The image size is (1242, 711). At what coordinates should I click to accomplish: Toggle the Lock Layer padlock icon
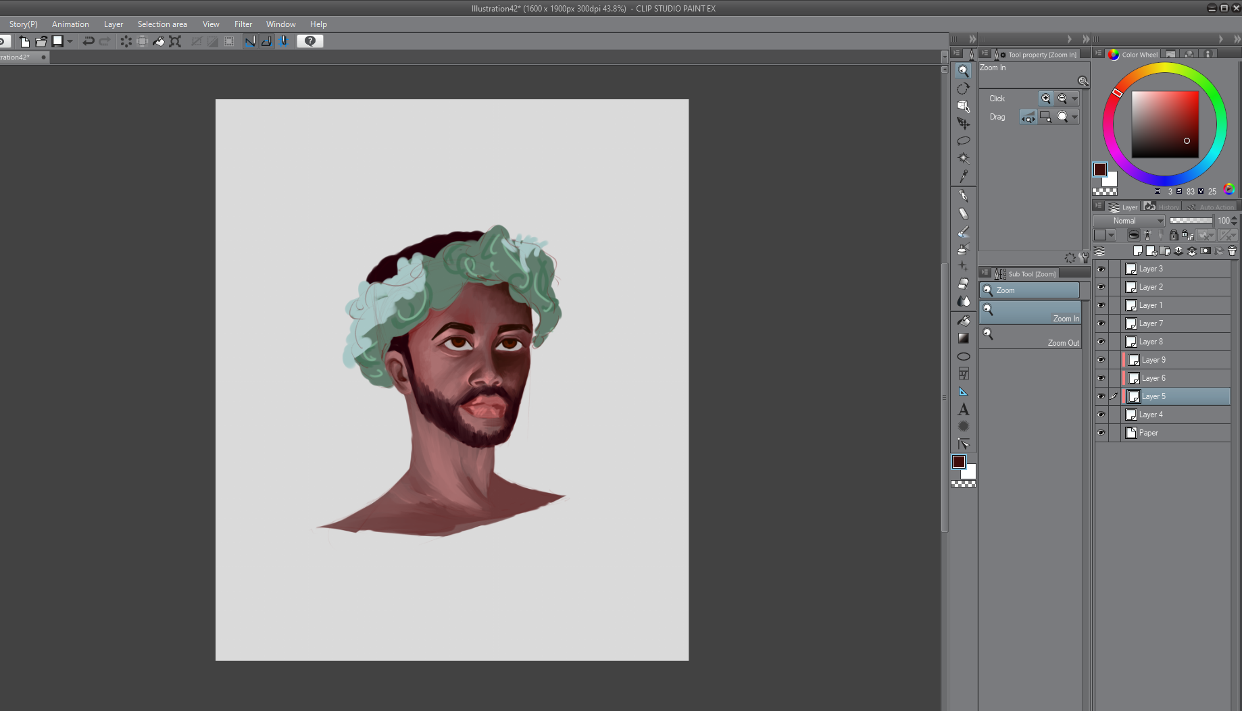tap(1174, 235)
